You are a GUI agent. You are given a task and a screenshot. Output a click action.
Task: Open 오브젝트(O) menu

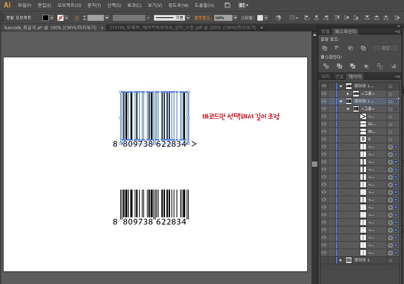tap(69, 5)
